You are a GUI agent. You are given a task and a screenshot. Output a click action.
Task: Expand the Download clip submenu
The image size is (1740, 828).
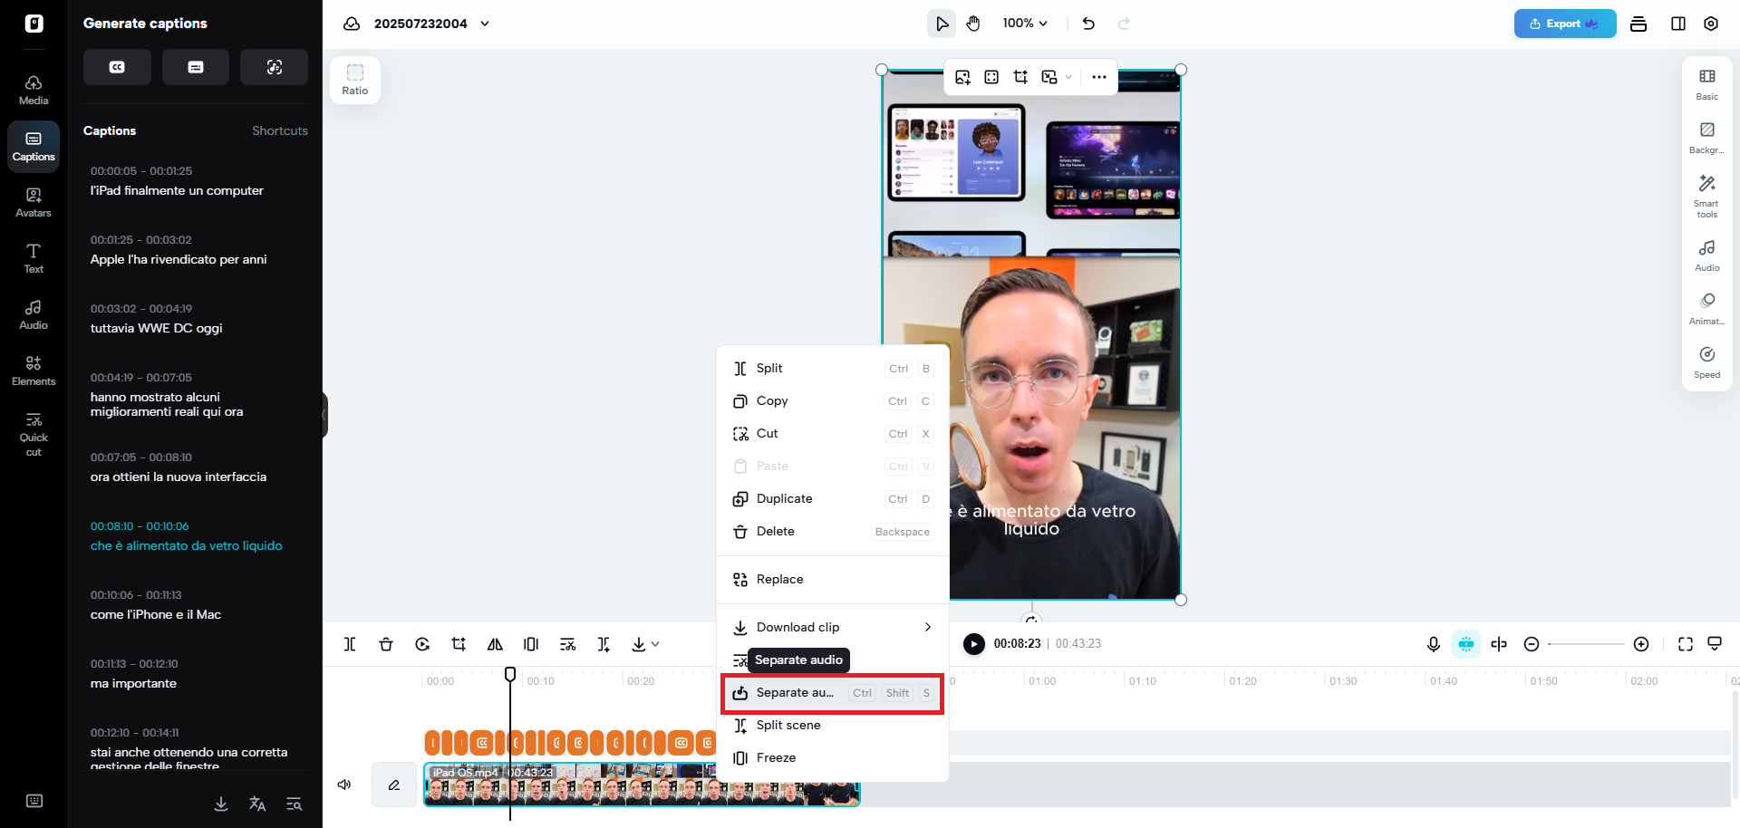tap(928, 627)
